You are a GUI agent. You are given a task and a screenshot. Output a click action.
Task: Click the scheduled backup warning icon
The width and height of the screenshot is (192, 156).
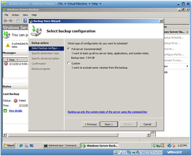[x=8, y=45]
